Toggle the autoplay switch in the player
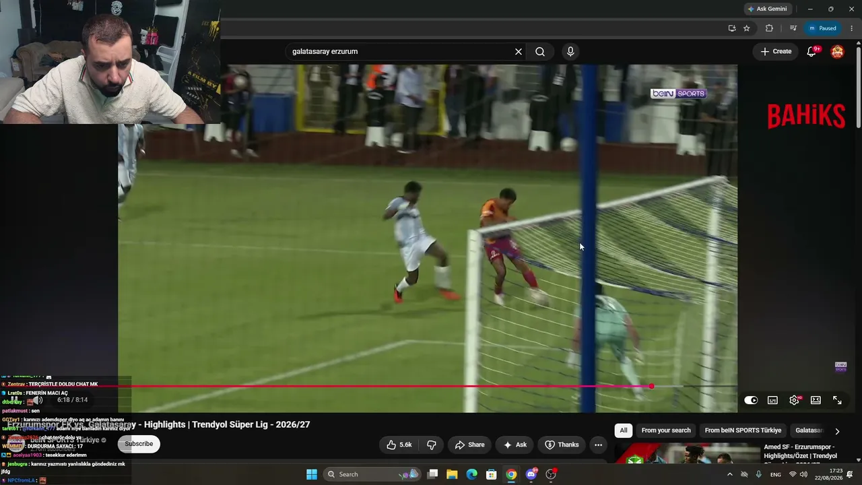The image size is (862, 485). click(751, 400)
